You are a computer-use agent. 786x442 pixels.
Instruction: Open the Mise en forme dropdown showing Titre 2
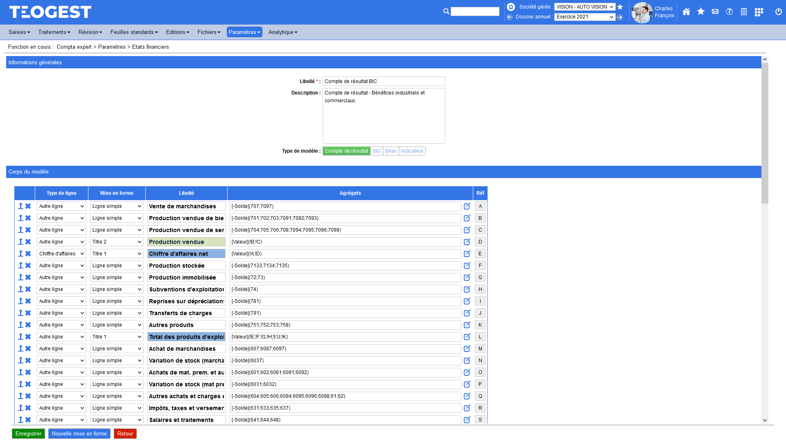coord(117,241)
